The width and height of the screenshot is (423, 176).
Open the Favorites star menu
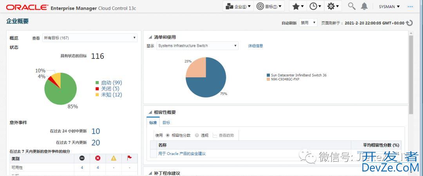point(298,7)
